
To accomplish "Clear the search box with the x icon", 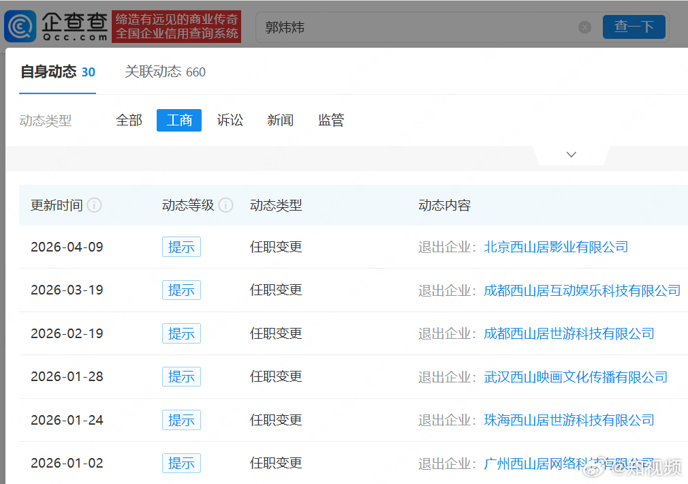I will click(x=584, y=27).
